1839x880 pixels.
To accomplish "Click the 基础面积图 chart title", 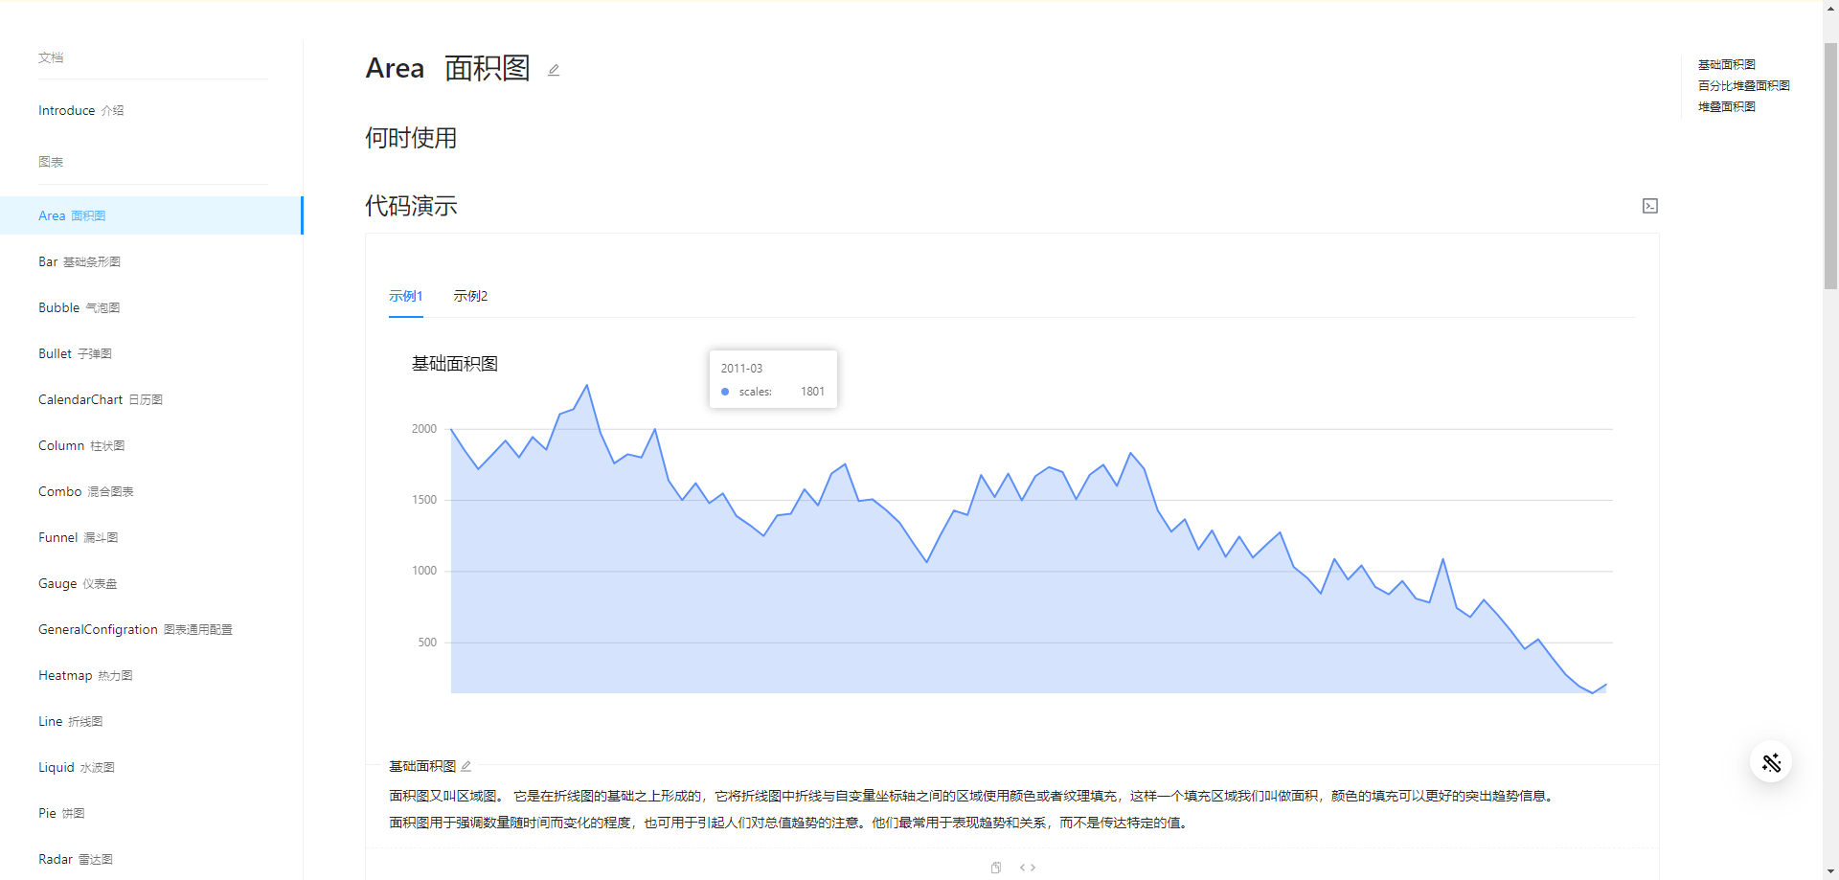I will coord(455,364).
